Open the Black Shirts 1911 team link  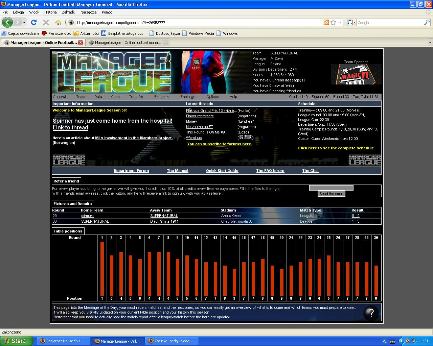(164, 221)
